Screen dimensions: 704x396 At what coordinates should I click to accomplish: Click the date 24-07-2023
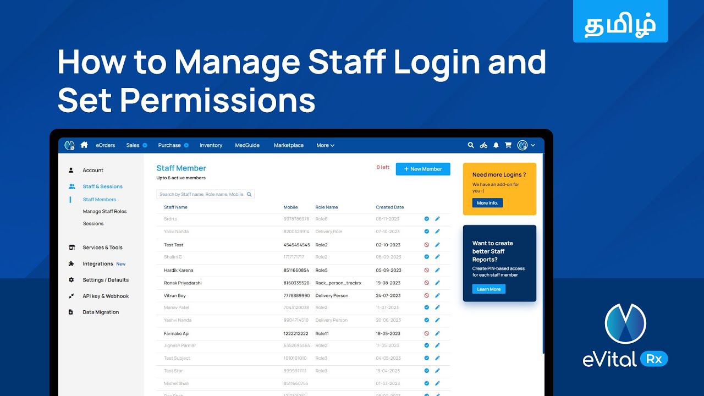pos(388,295)
